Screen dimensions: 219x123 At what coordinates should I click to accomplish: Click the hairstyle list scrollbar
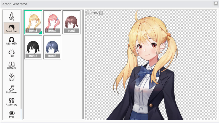[x=83, y=64]
